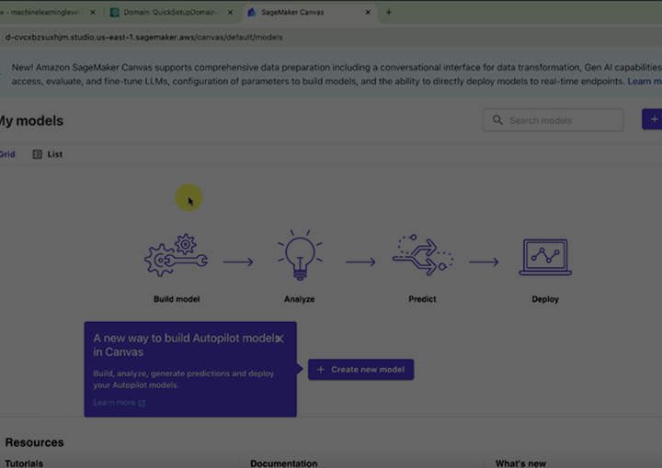This screenshot has height=468, width=662.
Task: Open Learn more link in top banner
Action: coord(645,82)
